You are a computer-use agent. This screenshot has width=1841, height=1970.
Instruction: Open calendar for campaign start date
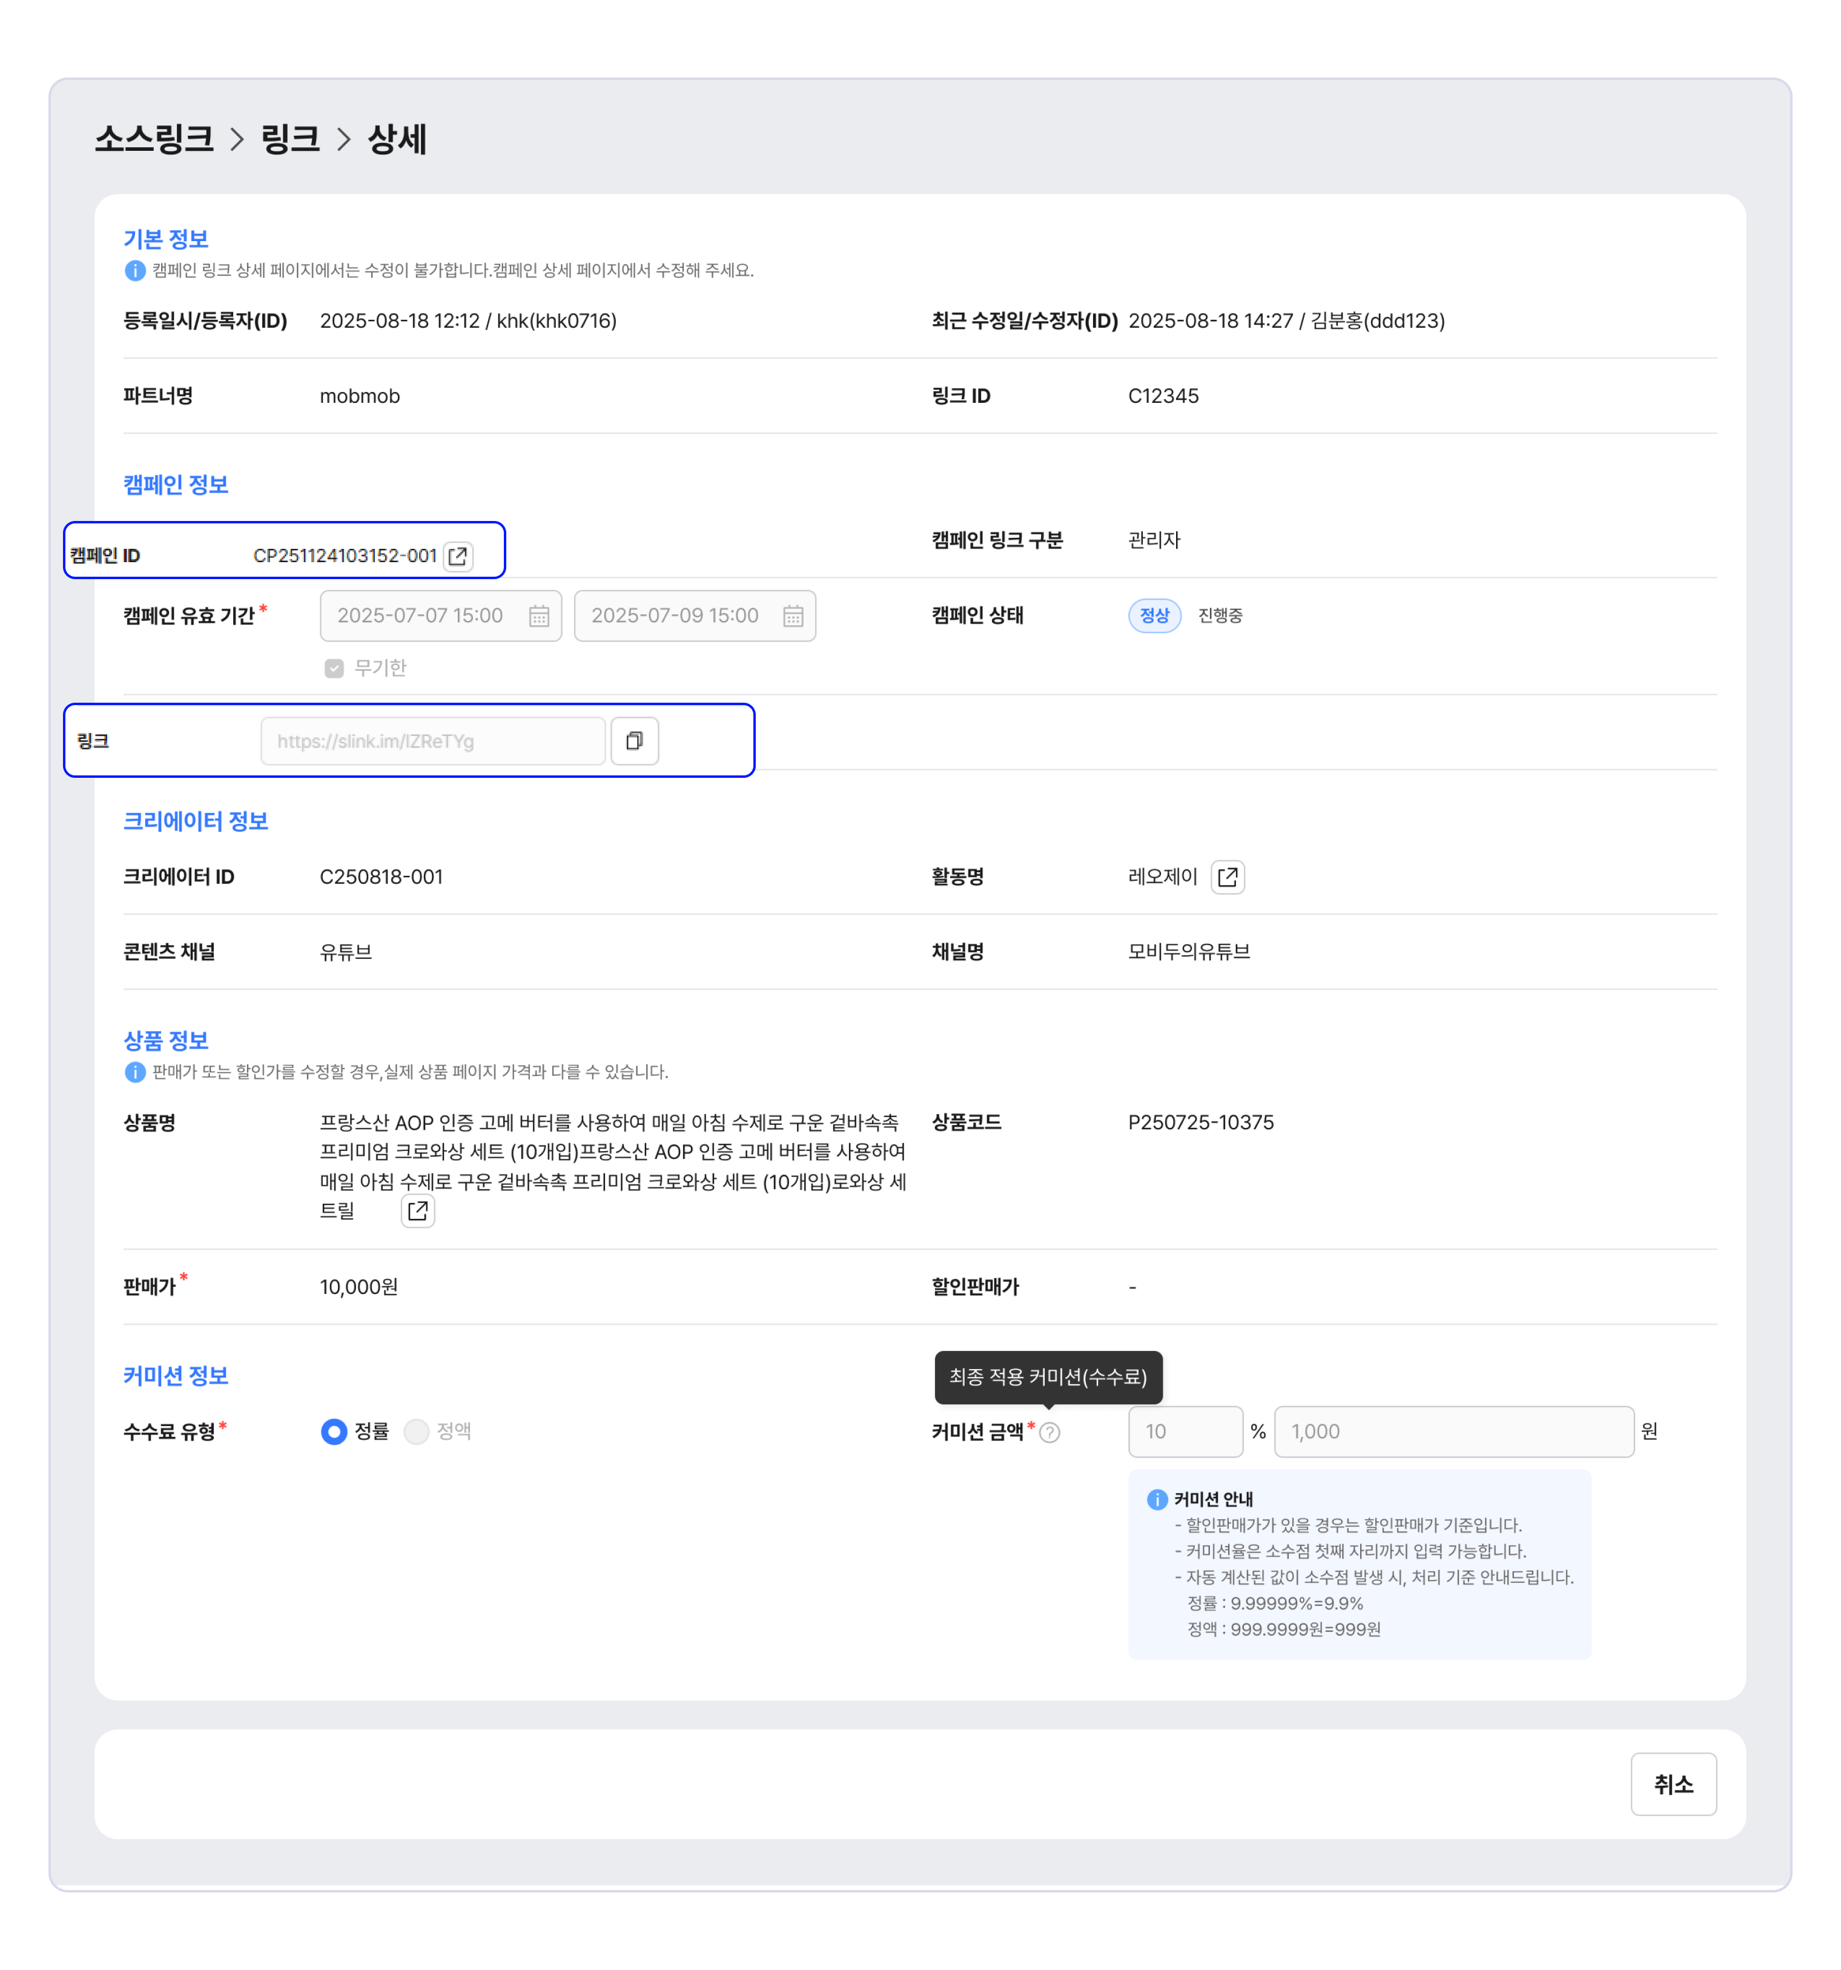(538, 616)
